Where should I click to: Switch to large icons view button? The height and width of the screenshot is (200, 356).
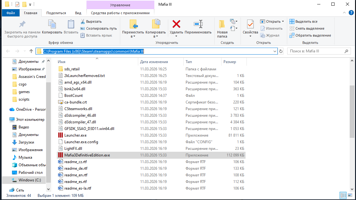pos(350,195)
